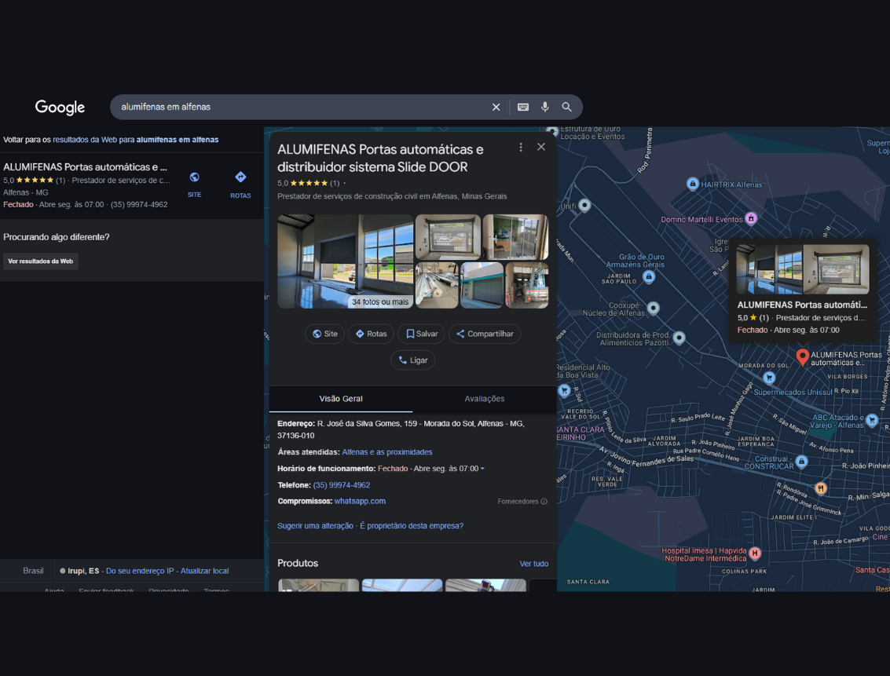890x676 pixels.
Task: Save the business with Salvar button
Action: (422, 334)
